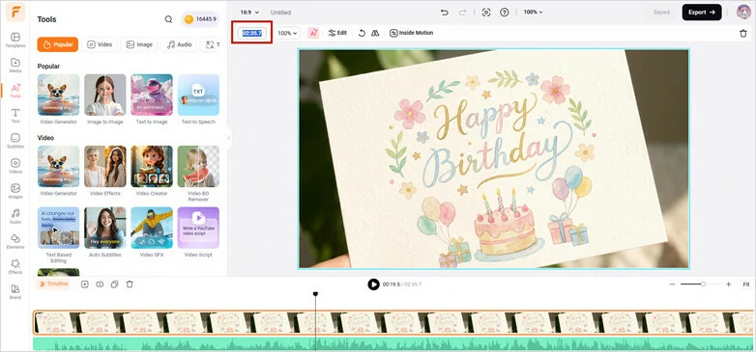Open the 16445.9 credits balance
This screenshot has width=756, height=352.
(x=200, y=19)
